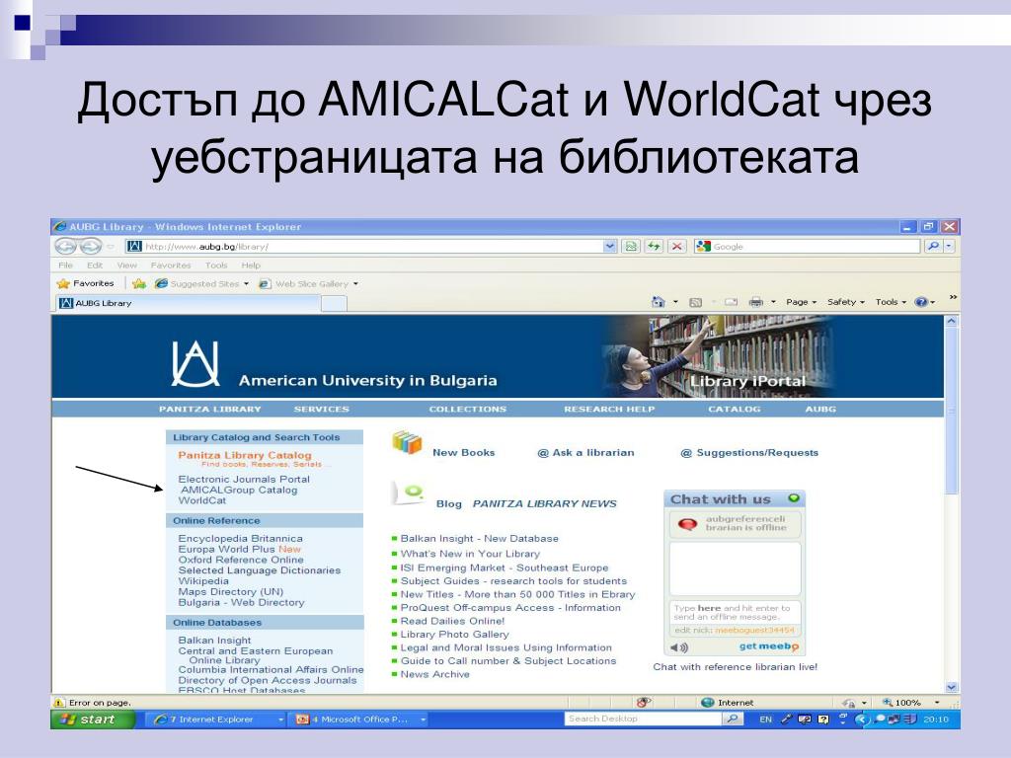Open the Tools menu in menu bar

coord(216,265)
